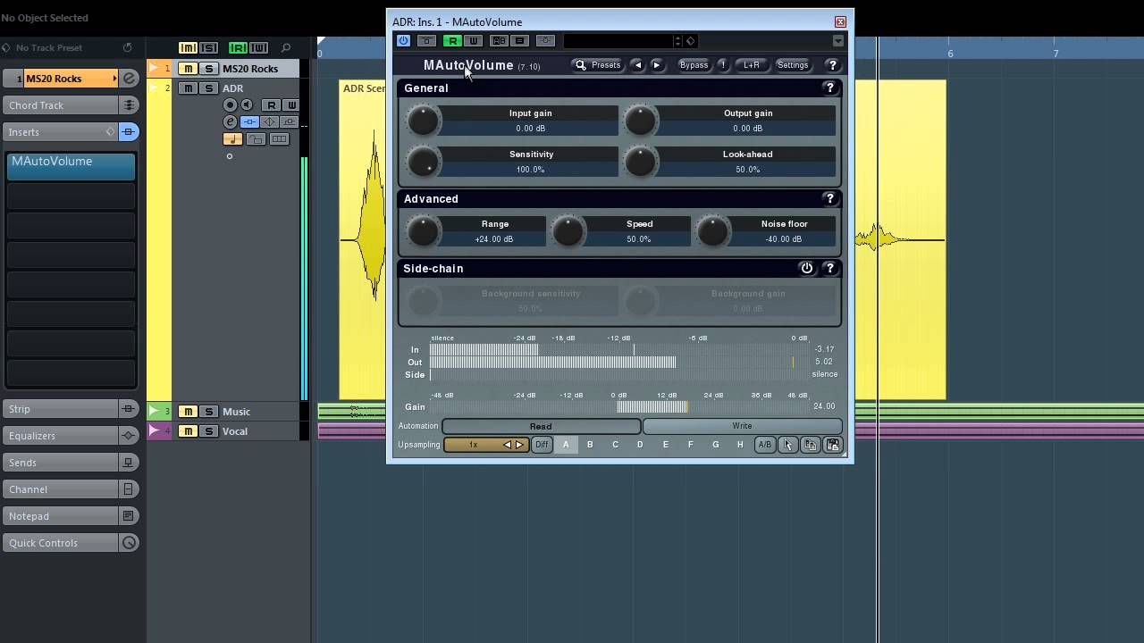The image size is (1144, 643).
Task: Click the ADR track lanes display icon
Action: tap(279, 138)
